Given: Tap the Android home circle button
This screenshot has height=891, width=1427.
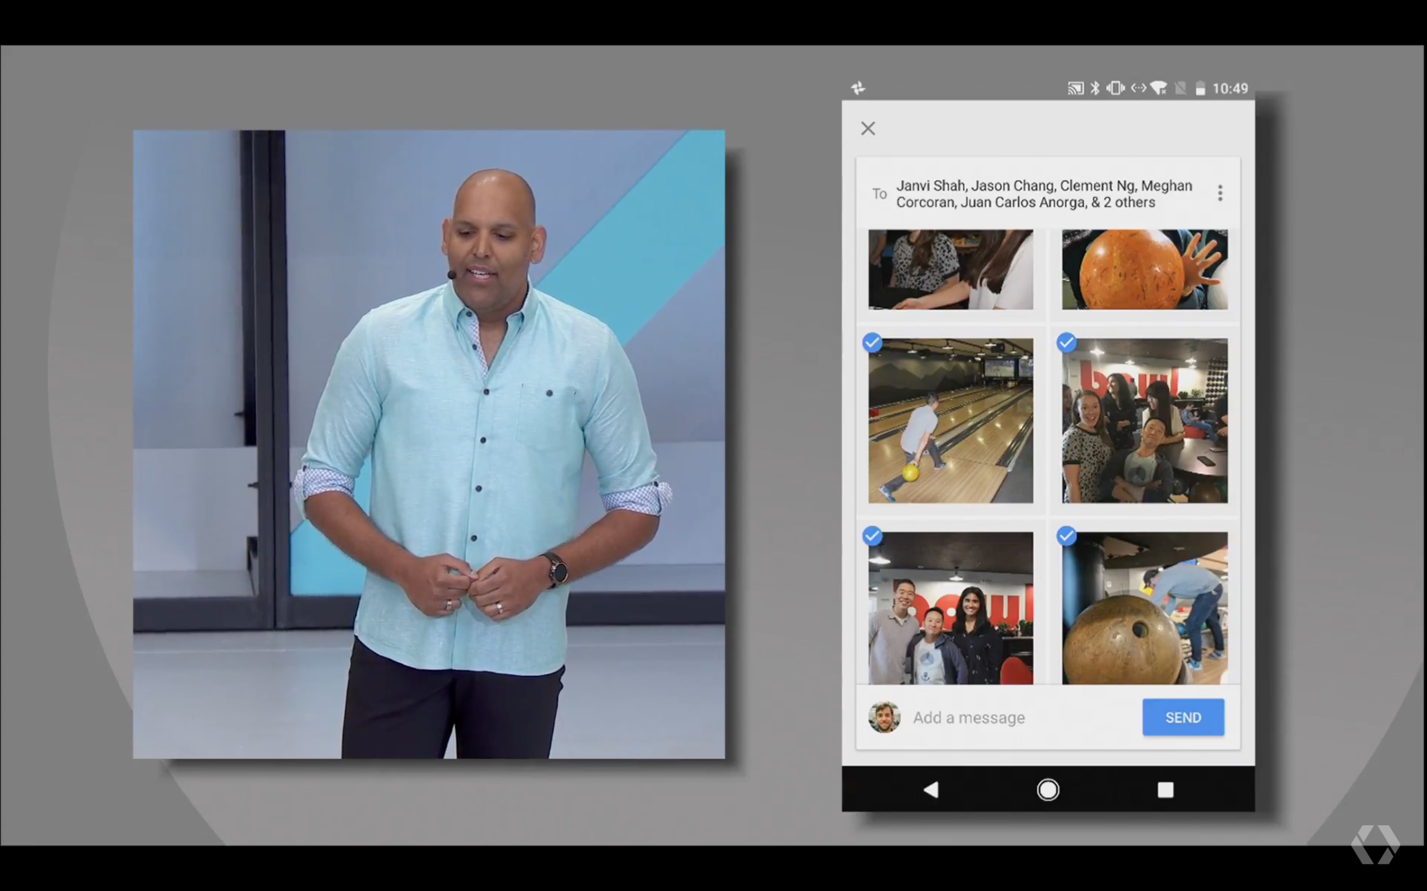Looking at the screenshot, I should pos(1048,790).
